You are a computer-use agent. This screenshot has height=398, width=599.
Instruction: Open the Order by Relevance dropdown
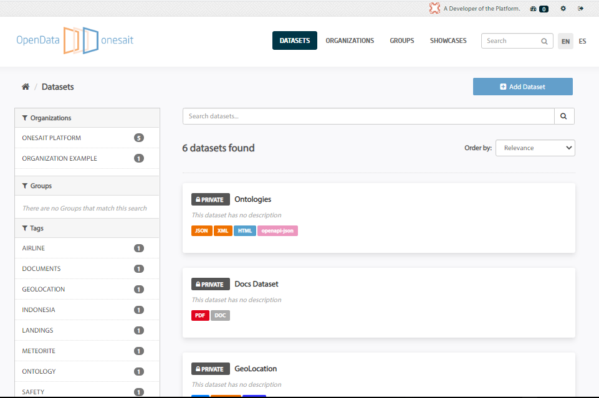[x=535, y=148]
